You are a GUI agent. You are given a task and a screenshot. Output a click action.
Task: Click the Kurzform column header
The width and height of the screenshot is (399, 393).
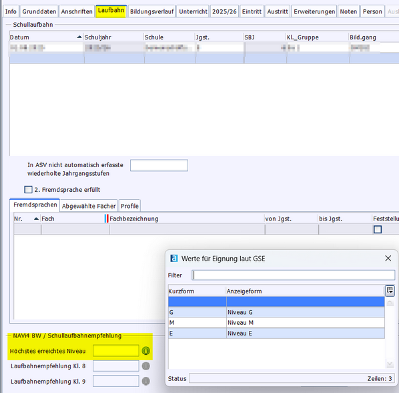pyautogui.click(x=197, y=291)
